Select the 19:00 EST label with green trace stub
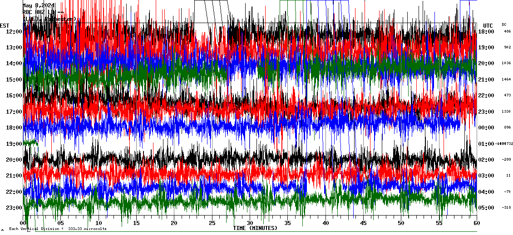 14,144
